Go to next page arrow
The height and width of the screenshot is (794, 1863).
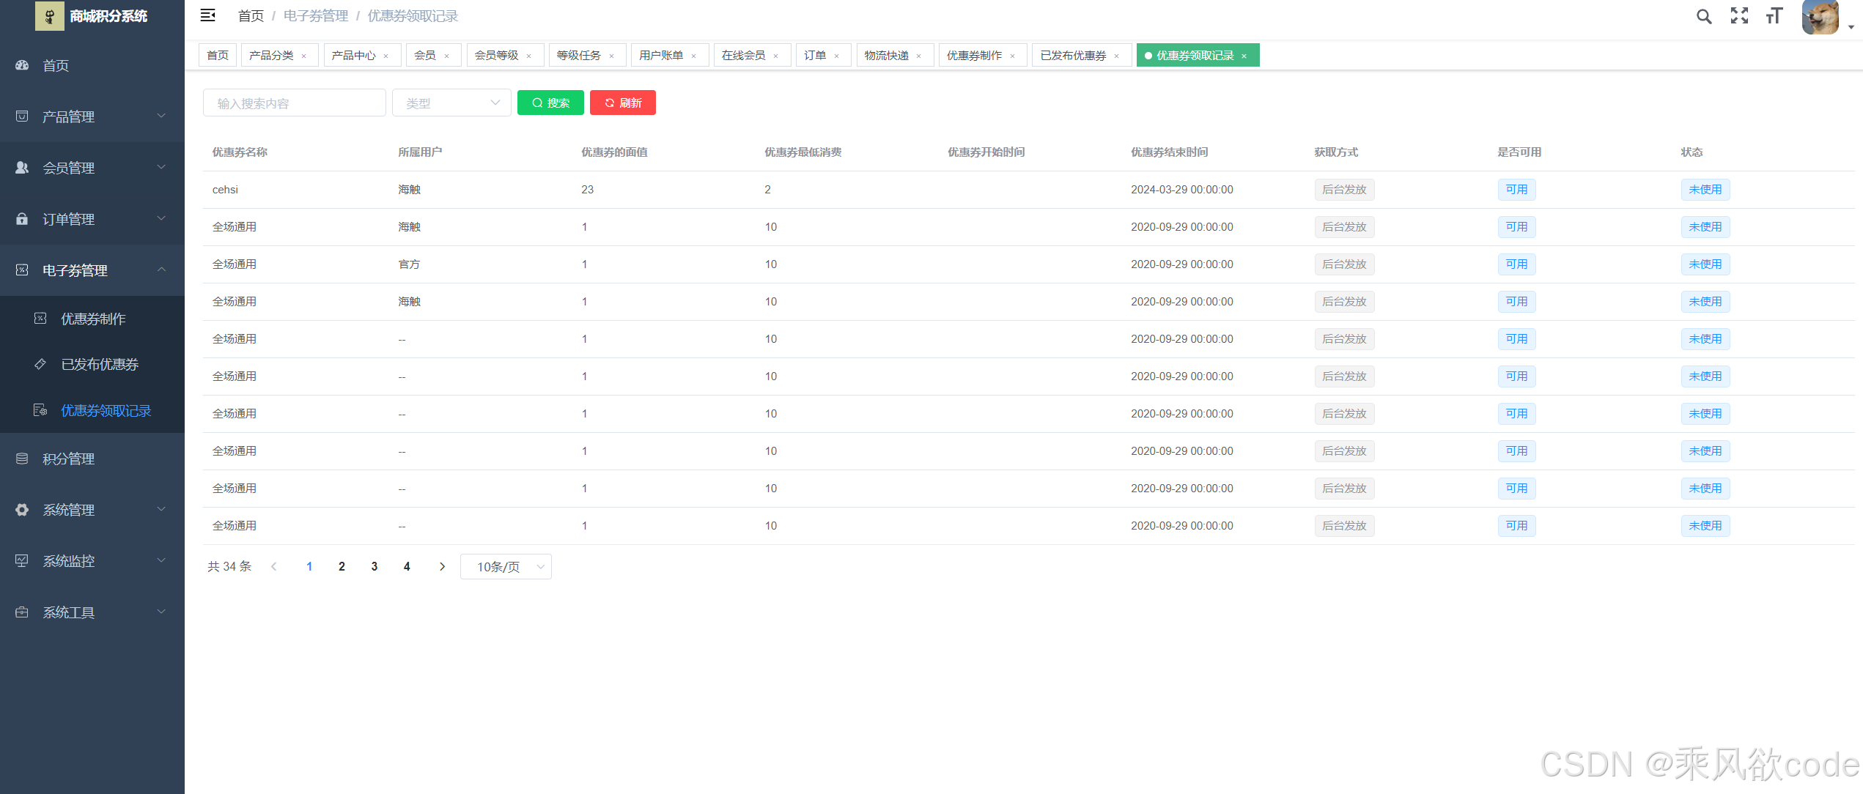click(x=442, y=567)
